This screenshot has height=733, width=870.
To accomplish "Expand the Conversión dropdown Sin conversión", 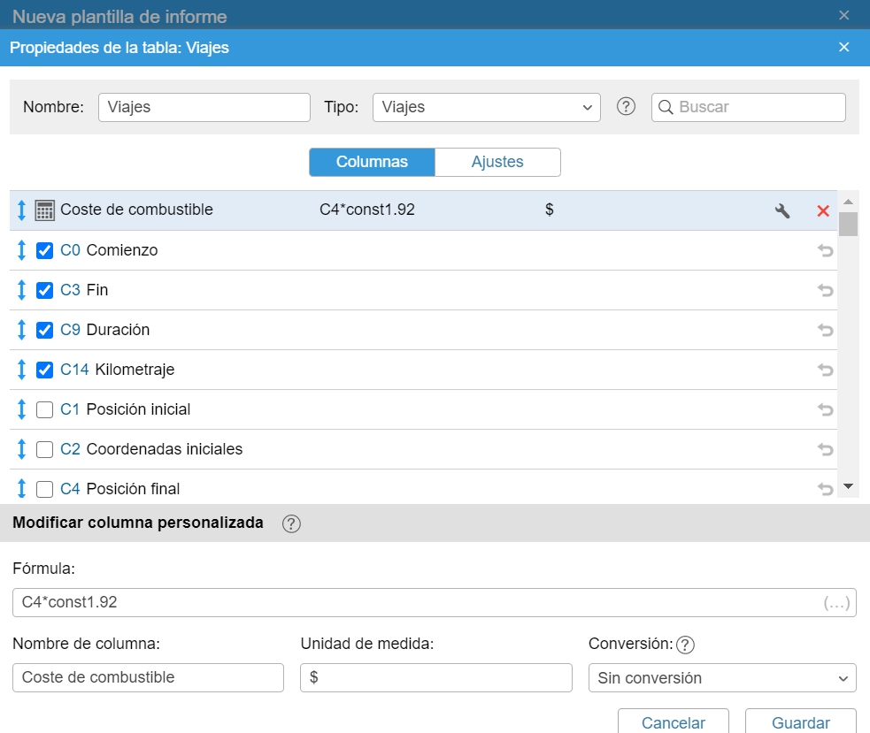I will coord(722,678).
